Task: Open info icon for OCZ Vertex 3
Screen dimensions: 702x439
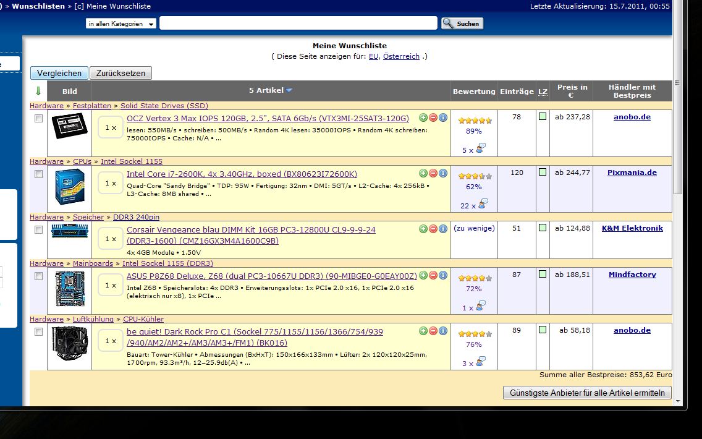Action: pyautogui.click(x=443, y=118)
